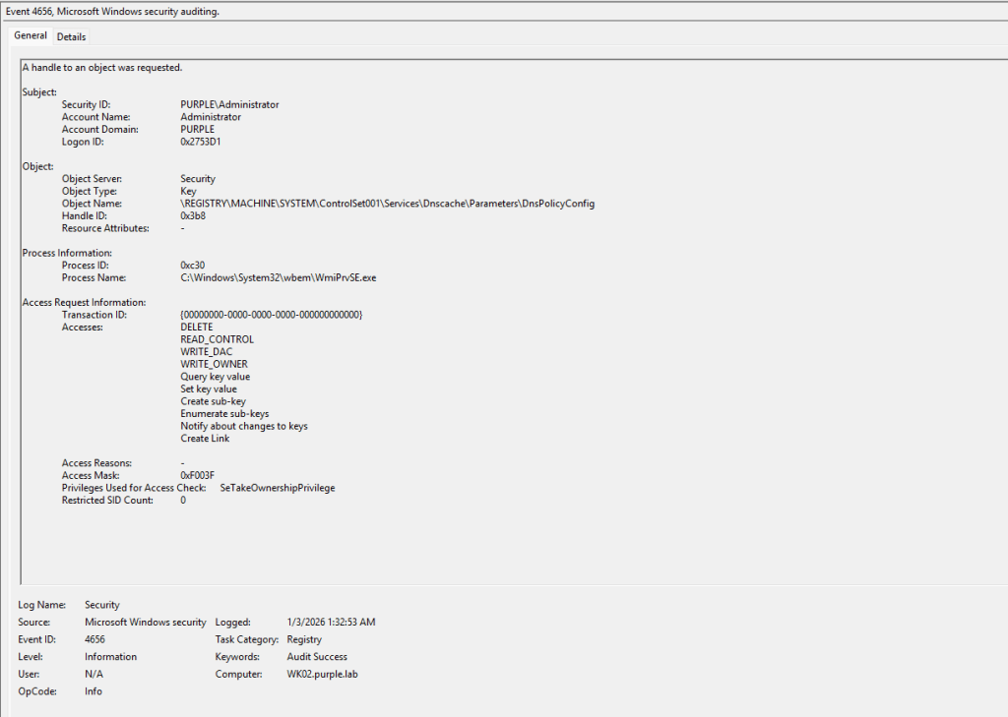Click the Logged timestamp 1/3/2026 1:32:53 AM
The height and width of the screenshot is (717, 1008).
331,623
